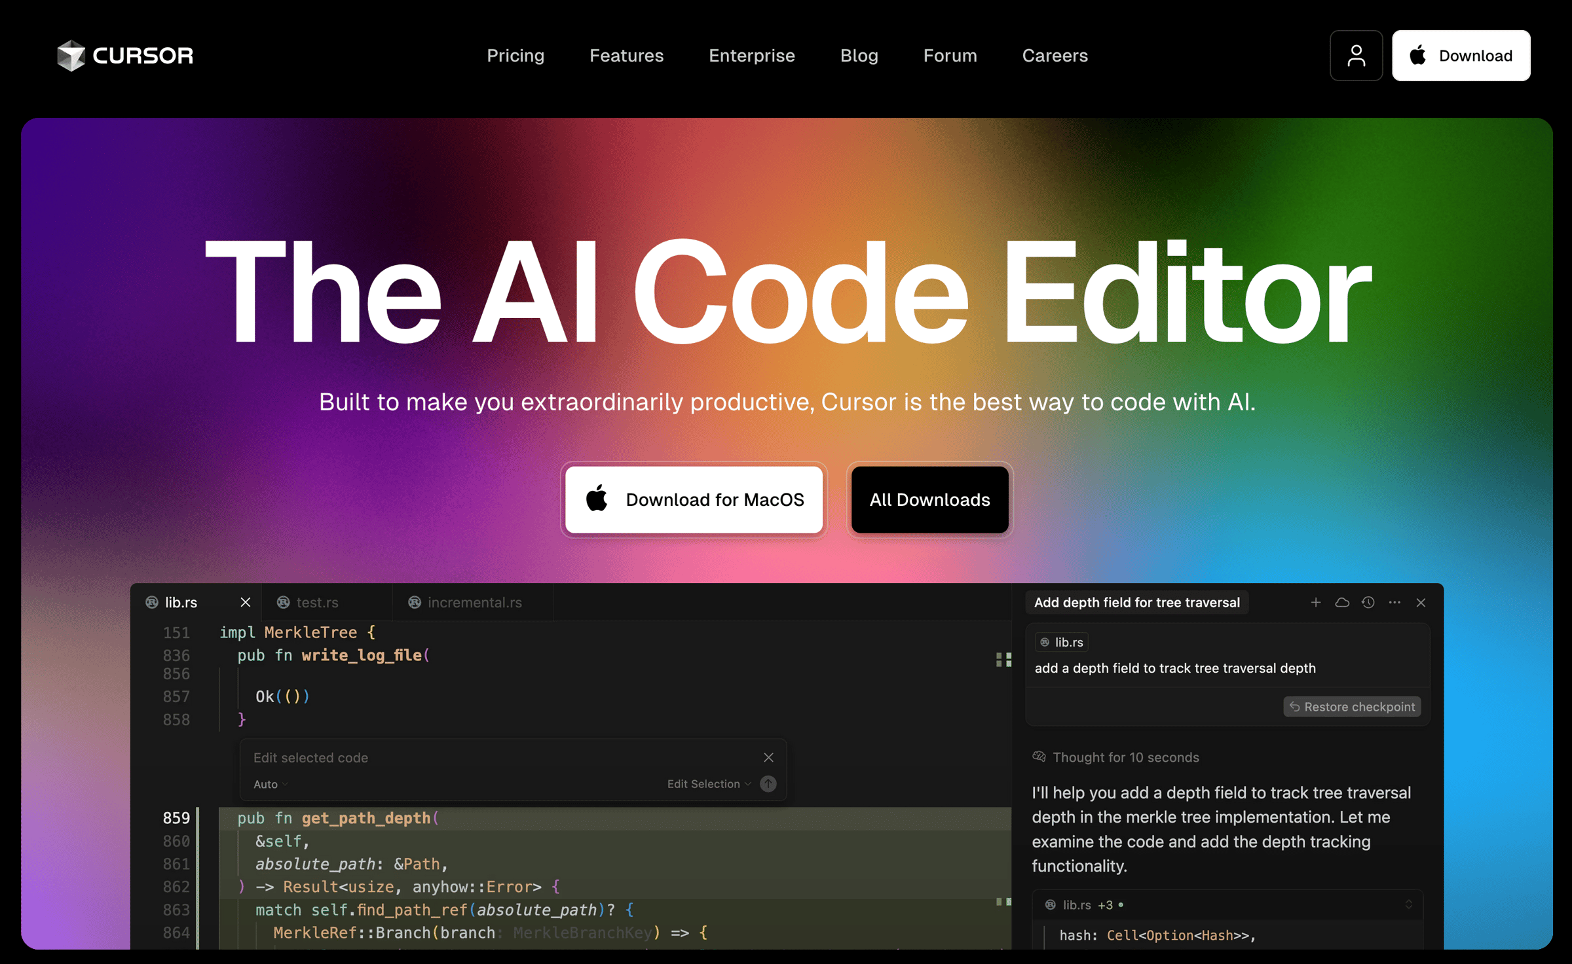Expand the lib.rs +3 diff block chevron
The image size is (1572, 964).
point(1408,904)
